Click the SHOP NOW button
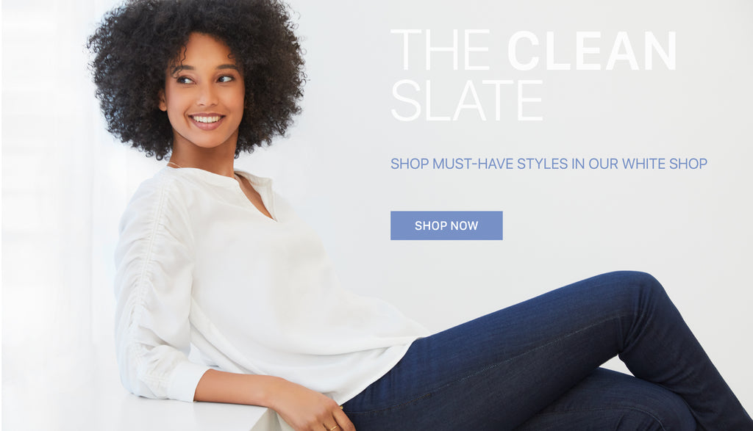The image size is (753, 431). pos(446,225)
